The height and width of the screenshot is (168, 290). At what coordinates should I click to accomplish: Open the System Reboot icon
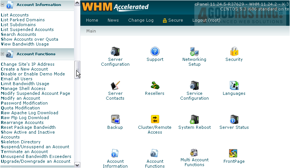tap(194, 119)
